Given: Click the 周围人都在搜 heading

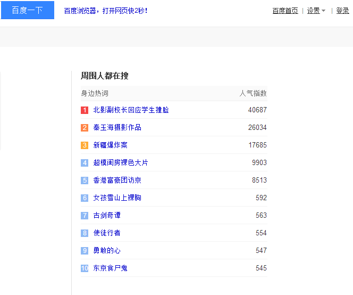Looking at the screenshot, I should pos(104,76).
